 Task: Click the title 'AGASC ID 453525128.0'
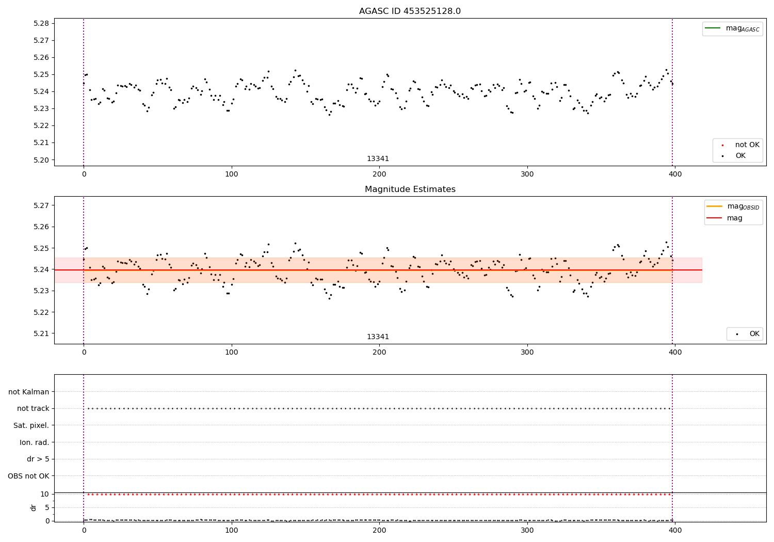pos(410,11)
